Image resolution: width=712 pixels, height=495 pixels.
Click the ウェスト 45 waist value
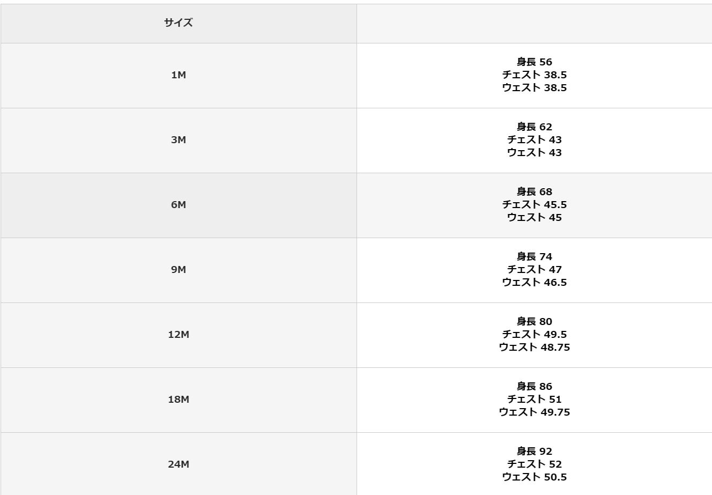534,218
